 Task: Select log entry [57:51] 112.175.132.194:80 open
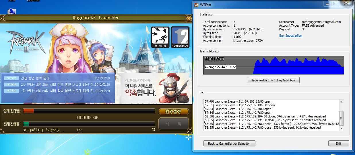(239, 105)
